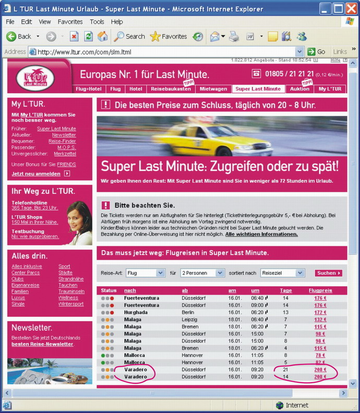Click the Research book icon
The image size is (360, 413).
tap(286, 37)
